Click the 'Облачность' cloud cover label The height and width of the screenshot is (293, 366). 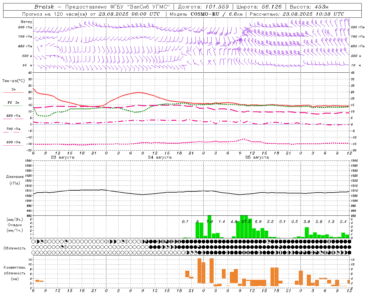coord(15,248)
